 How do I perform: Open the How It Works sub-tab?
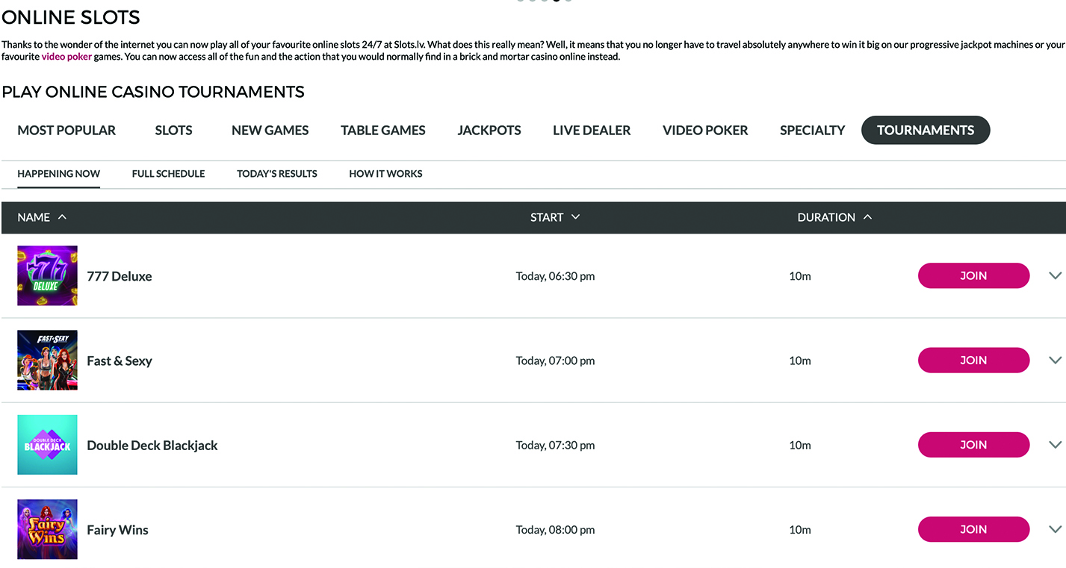[x=385, y=174]
